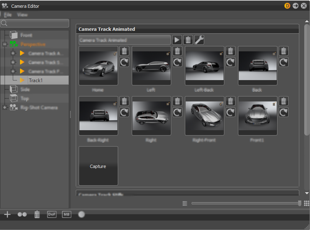Select the Camera Track A... tree item
The width and height of the screenshot is (310, 230).
[x=46, y=53]
